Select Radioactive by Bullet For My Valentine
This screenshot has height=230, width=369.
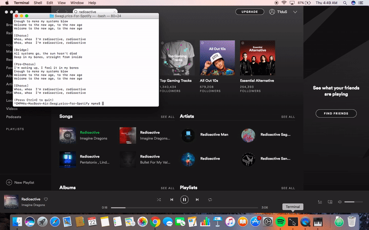coord(149,156)
